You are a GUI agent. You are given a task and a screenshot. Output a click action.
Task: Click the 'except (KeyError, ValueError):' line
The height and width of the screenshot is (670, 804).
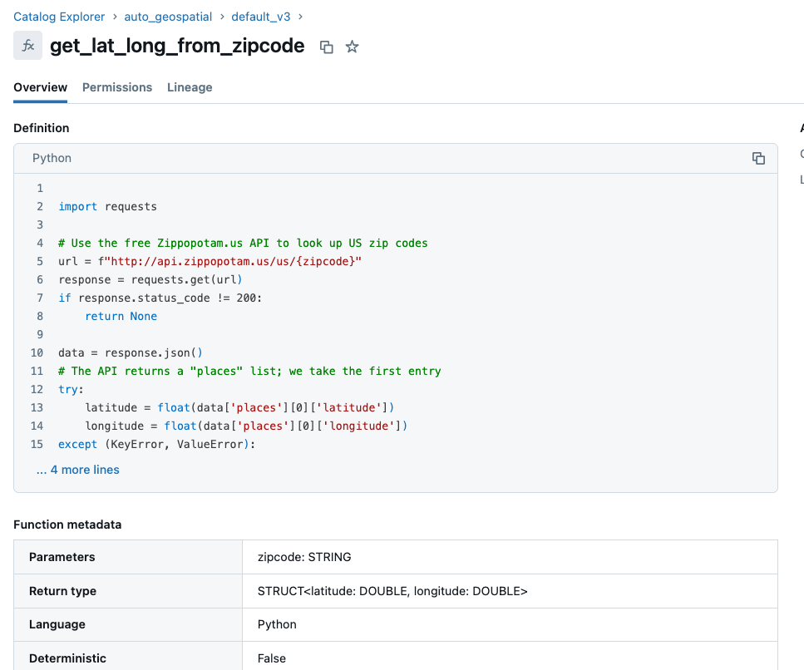[157, 445]
